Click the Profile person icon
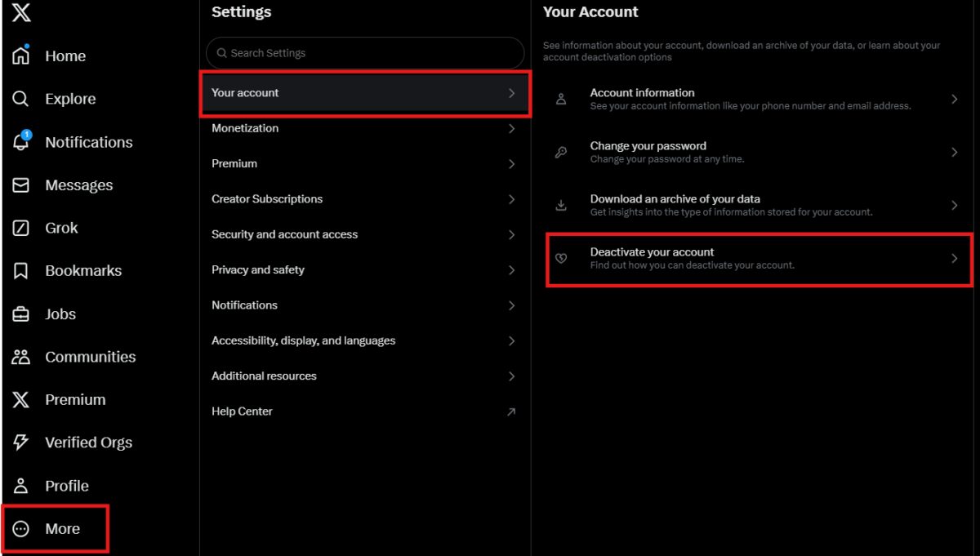The width and height of the screenshot is (980, 556). 21,486
